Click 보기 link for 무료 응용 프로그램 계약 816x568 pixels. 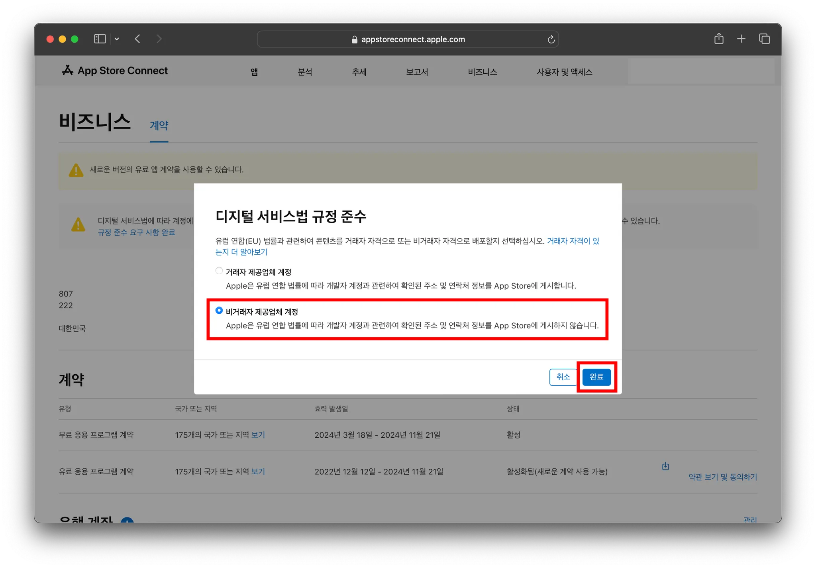point(258,435)
